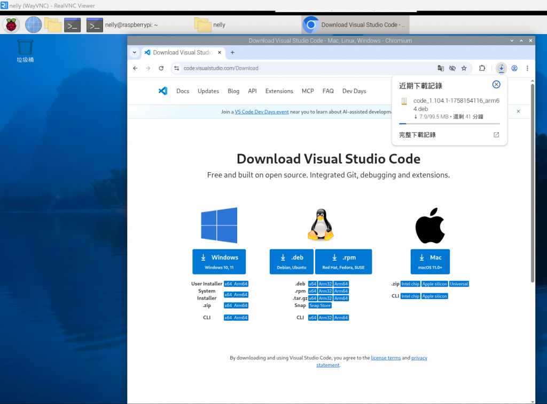This screenshot has width=547, height=404.
Task: Open MCP in the site navigation
Action: click(x=308, y=91)
